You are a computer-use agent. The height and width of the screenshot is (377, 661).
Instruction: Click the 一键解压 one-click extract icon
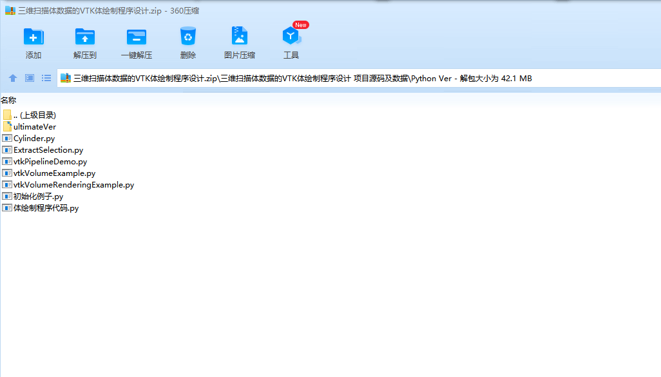(x=137, y=37)
